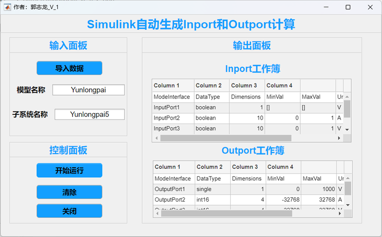Select MaxVal 1000 cell in OutputPort1 row

pyautogui.click(x=319, y=189)
